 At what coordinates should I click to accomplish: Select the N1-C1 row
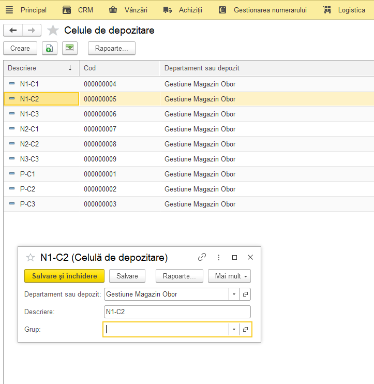[189, 84]
